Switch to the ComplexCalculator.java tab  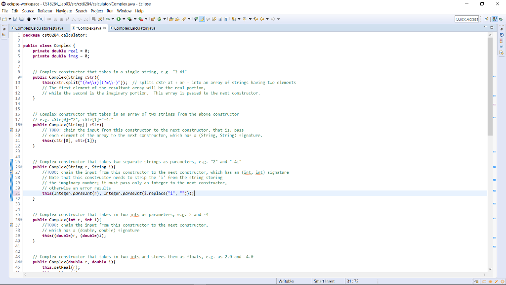134,28
